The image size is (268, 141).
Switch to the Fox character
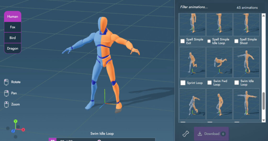click(13, 27)
